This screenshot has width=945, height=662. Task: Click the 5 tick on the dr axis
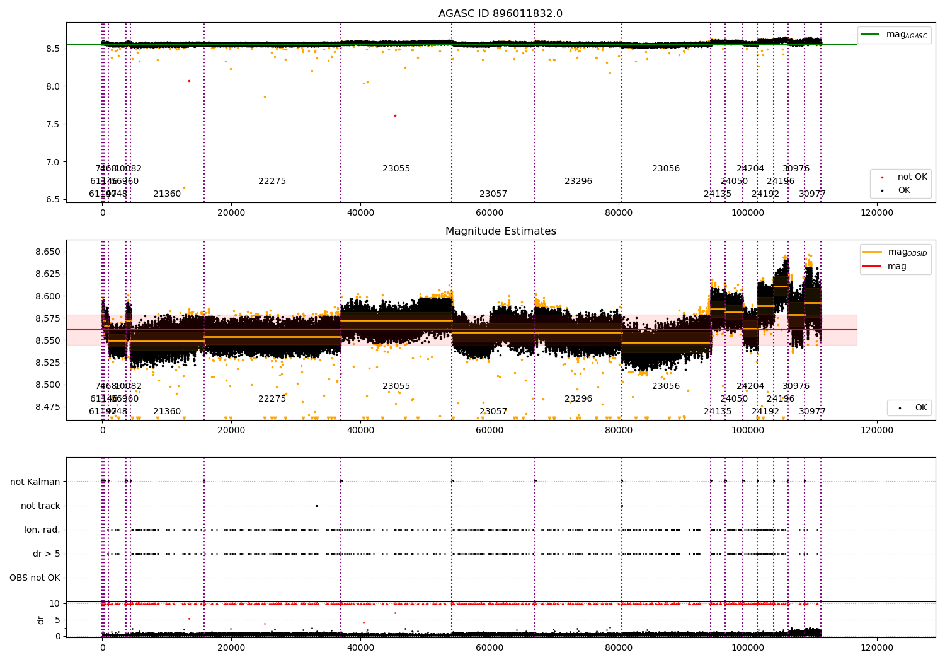pos(57,620)
